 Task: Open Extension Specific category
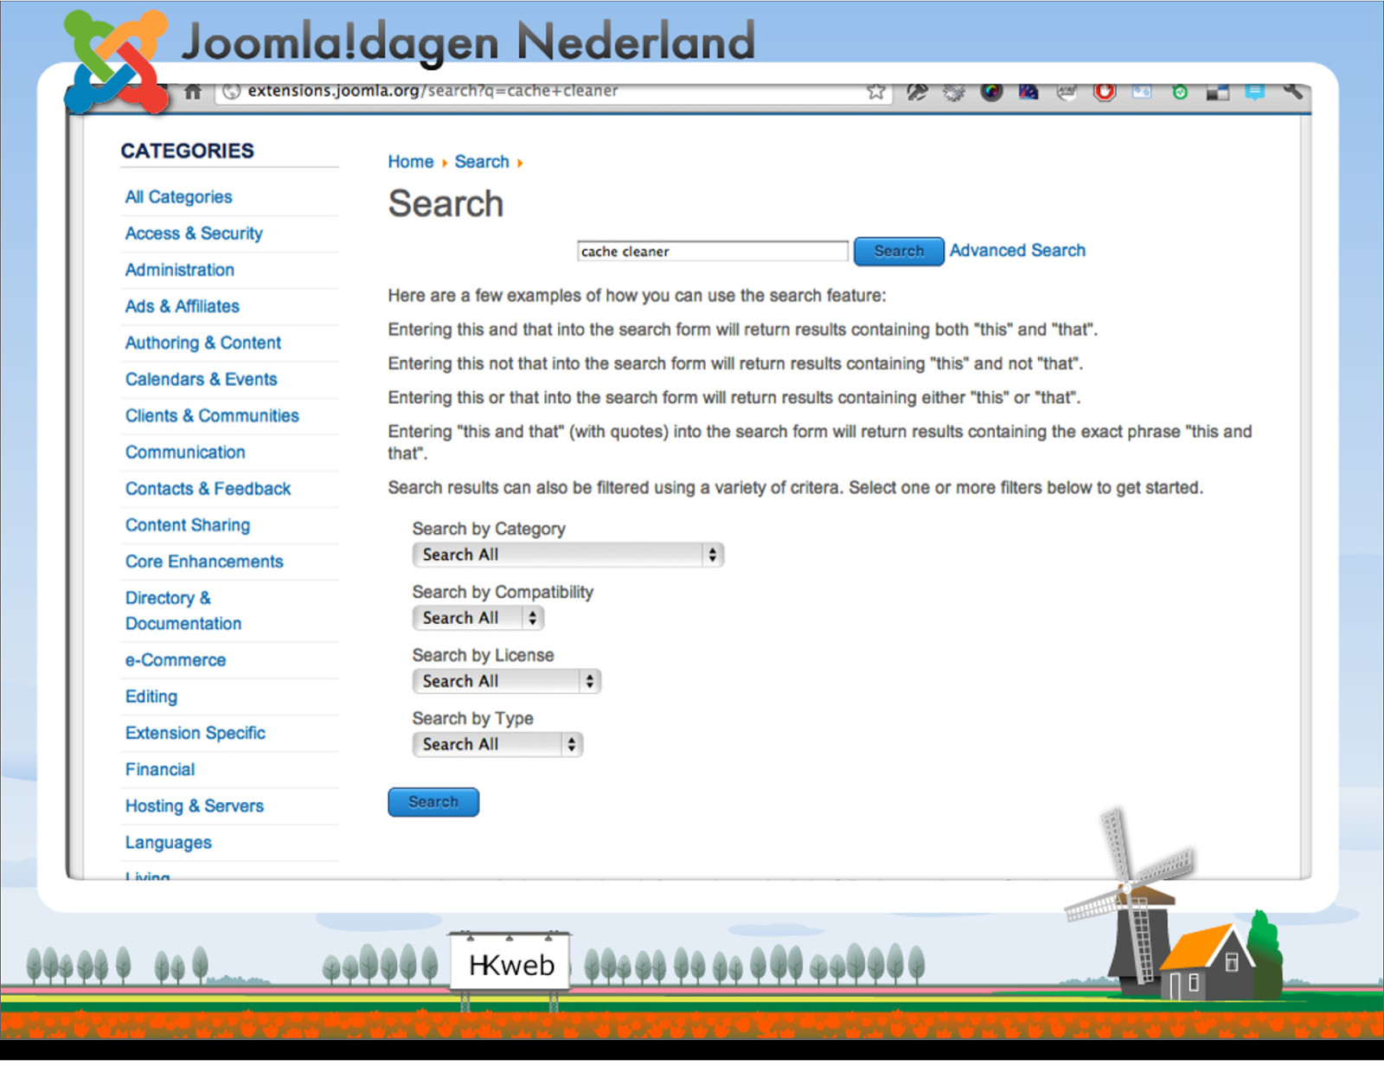pyautogui.click(x=195, y=733)
